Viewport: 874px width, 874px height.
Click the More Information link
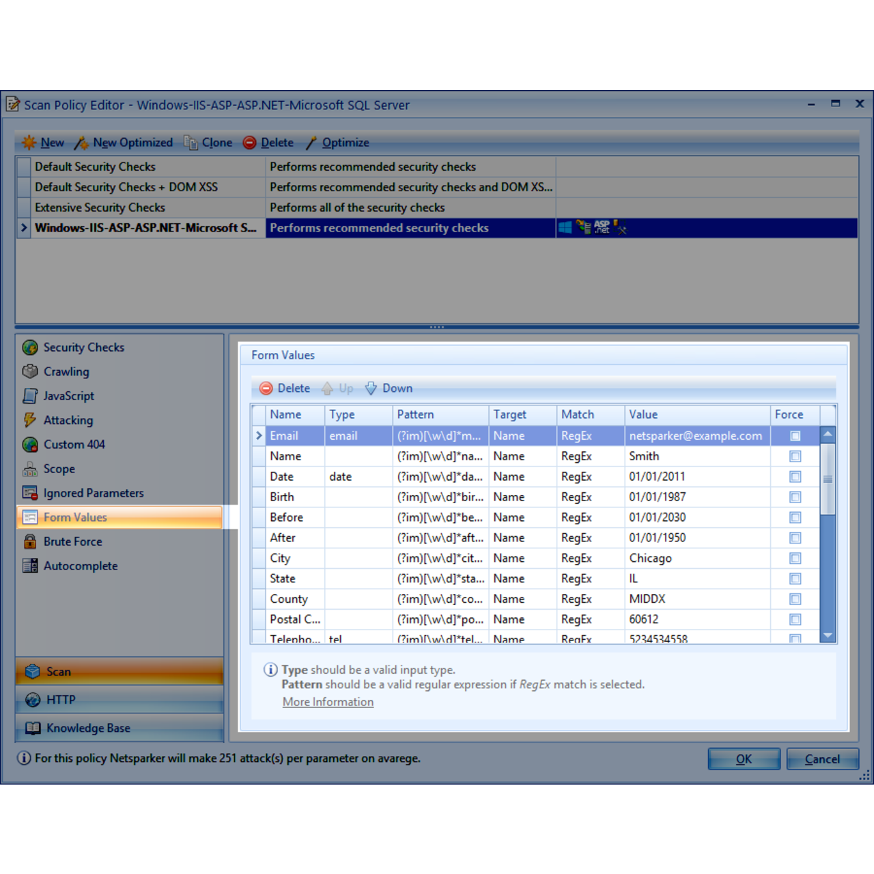328,701
